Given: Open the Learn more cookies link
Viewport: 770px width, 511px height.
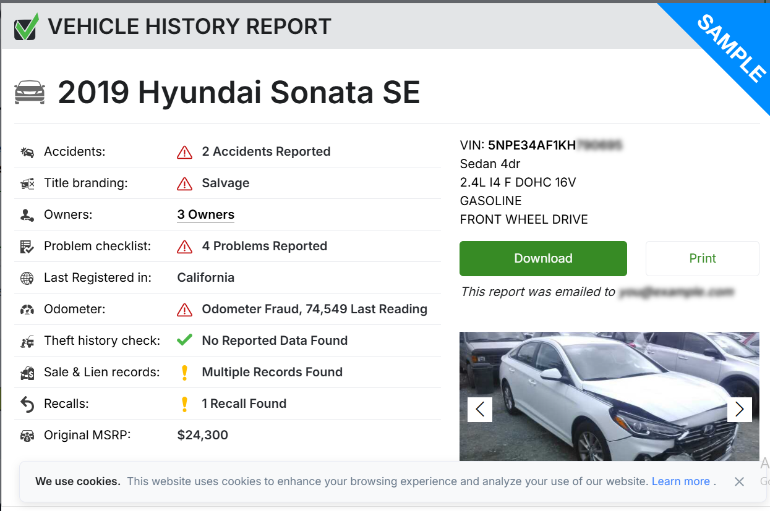Looking at the screenshot, I should (681, 481).
